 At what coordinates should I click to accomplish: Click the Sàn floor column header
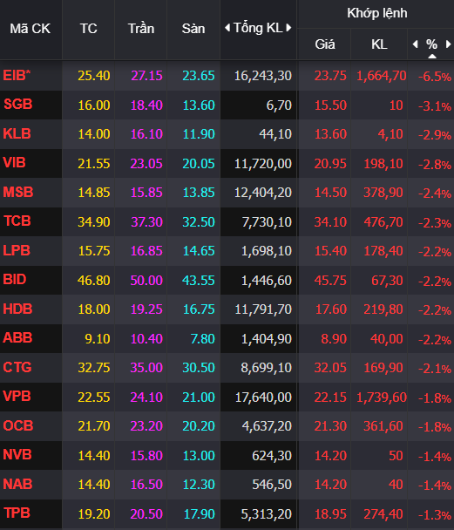[193, 29]
